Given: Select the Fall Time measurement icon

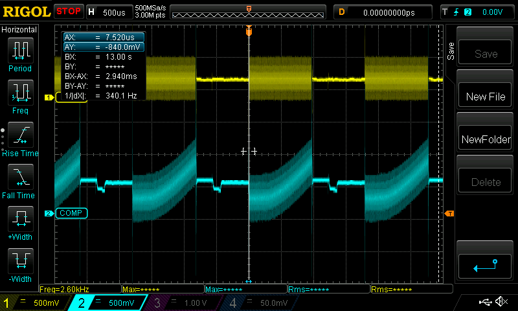Looking at the screenshot, I should (21, 177).
